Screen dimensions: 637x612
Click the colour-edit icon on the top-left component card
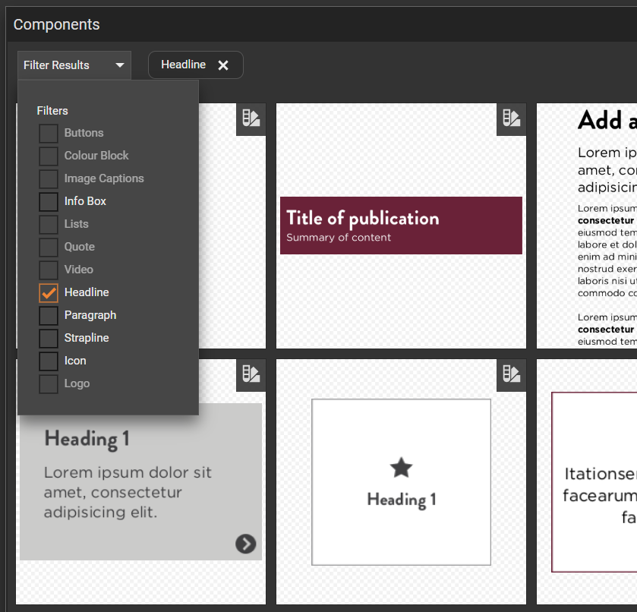(251, 118)
